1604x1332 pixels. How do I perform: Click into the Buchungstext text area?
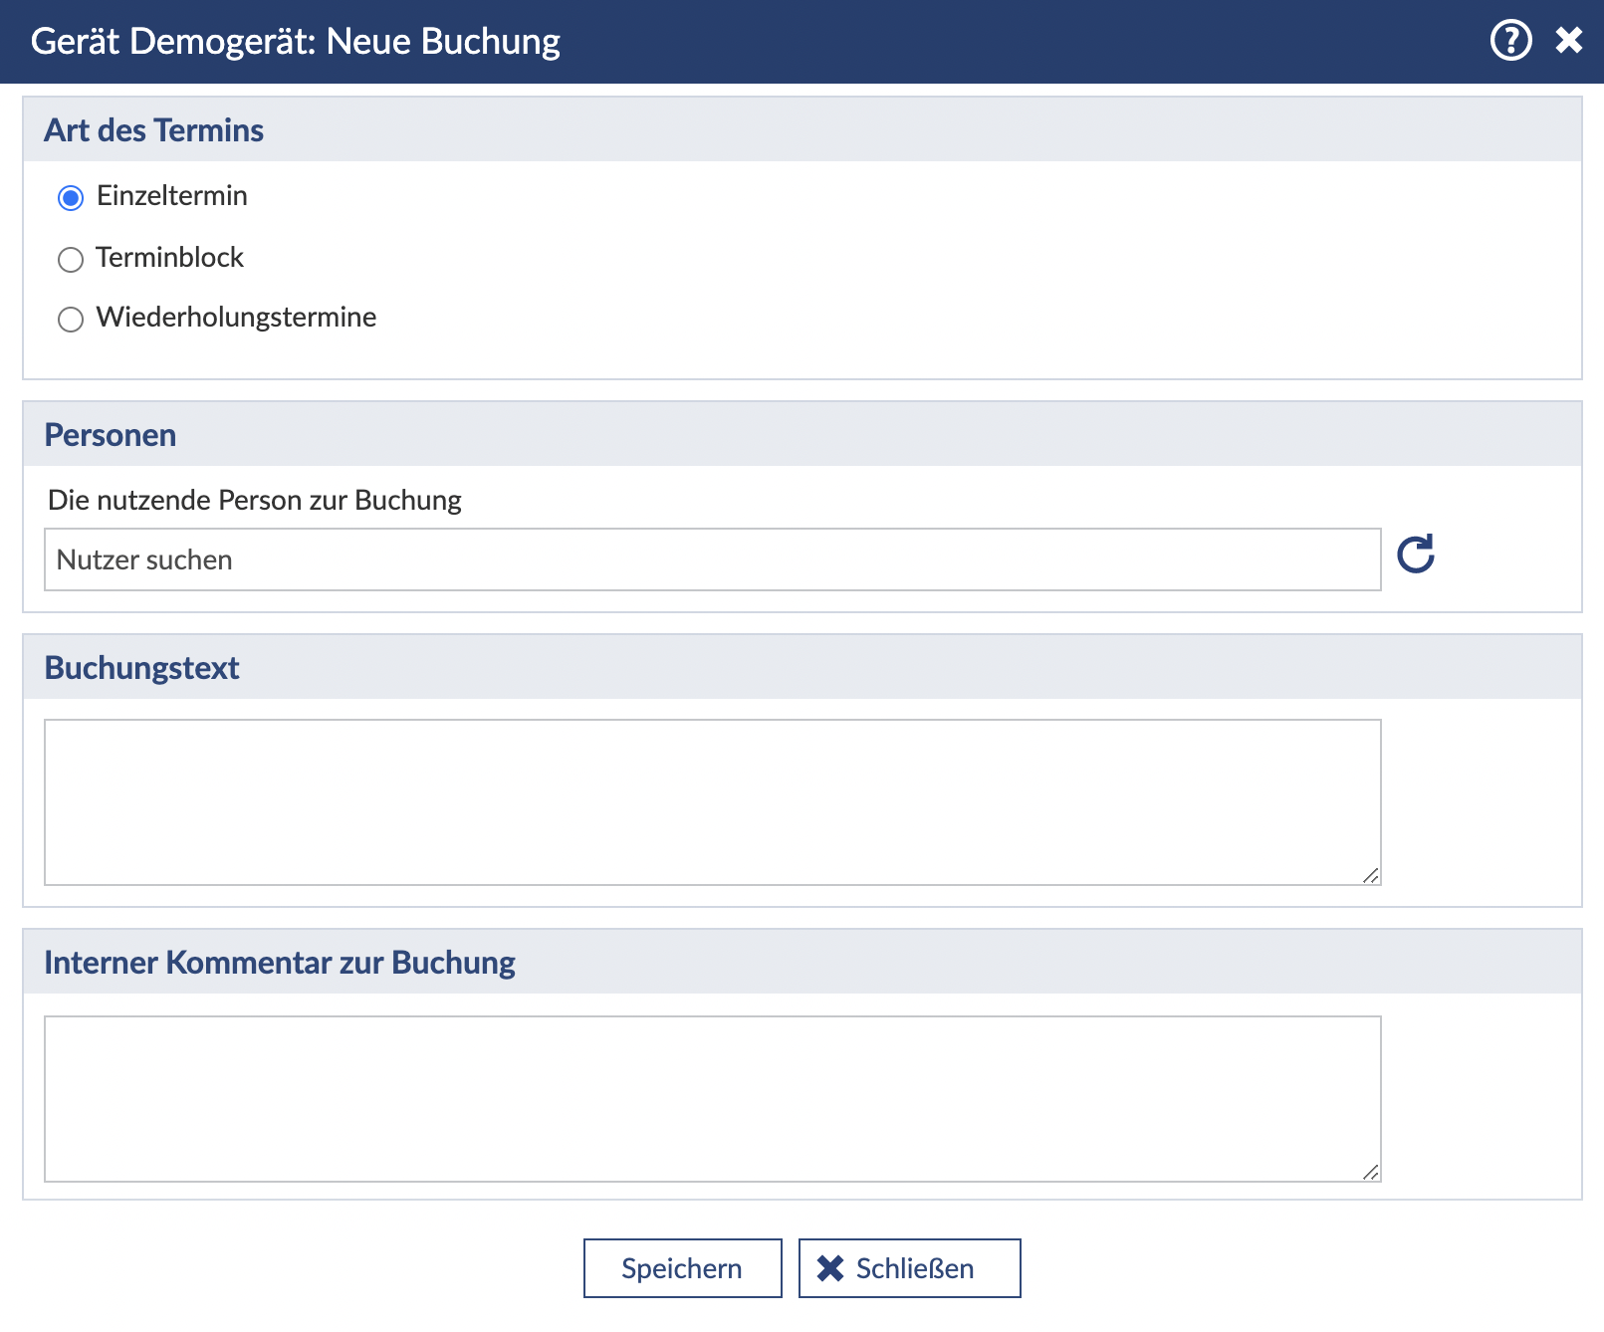[712, 801]
